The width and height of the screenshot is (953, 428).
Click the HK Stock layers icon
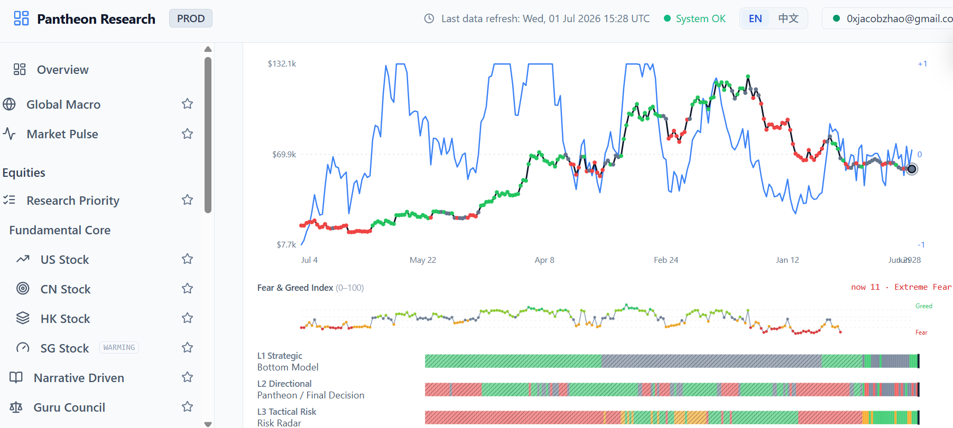[23, 318]
